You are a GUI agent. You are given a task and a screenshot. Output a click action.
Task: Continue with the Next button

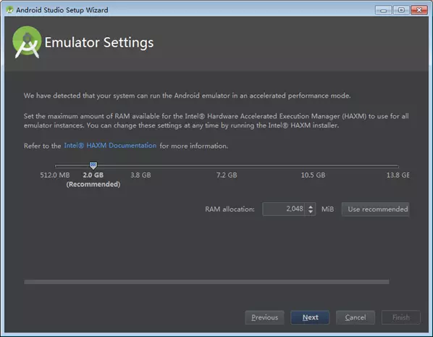(310, 317)
